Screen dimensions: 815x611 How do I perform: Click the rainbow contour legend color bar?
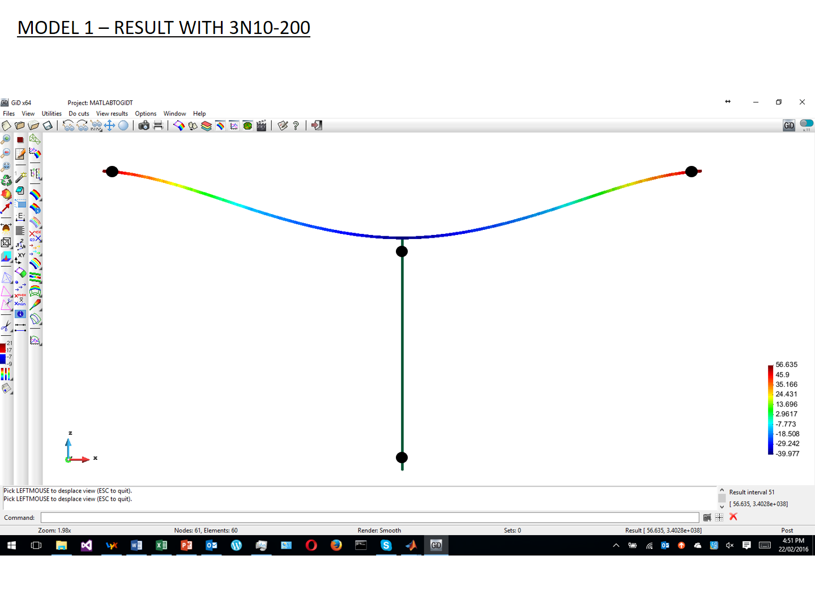pos(770,409)
